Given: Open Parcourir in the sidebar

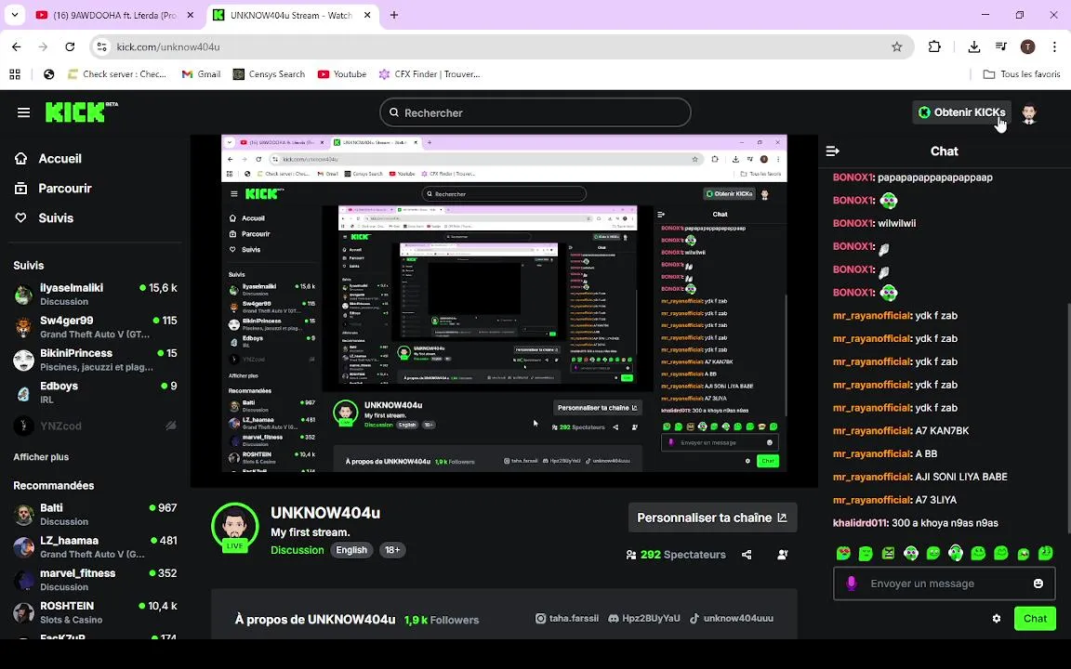Looking at the screenshot, I should [x=53, y=189].
